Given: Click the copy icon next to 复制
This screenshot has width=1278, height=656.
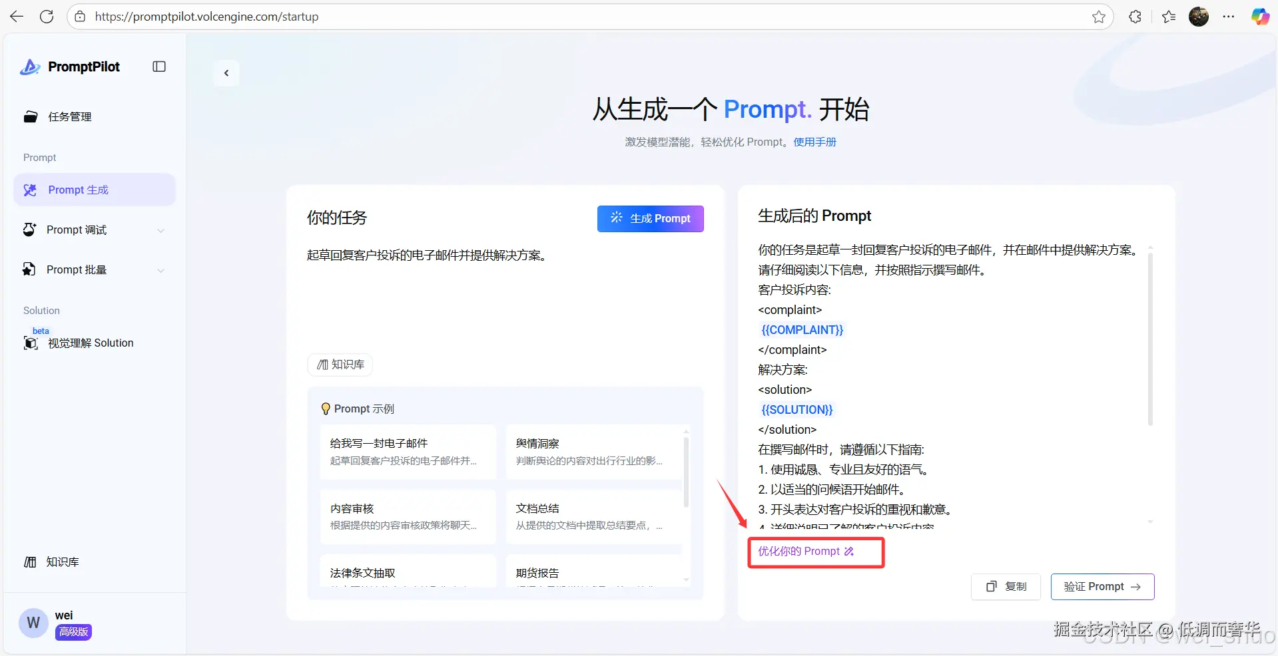Looking at the screenshot, I should pyautogui.click(x=991, y=587).
